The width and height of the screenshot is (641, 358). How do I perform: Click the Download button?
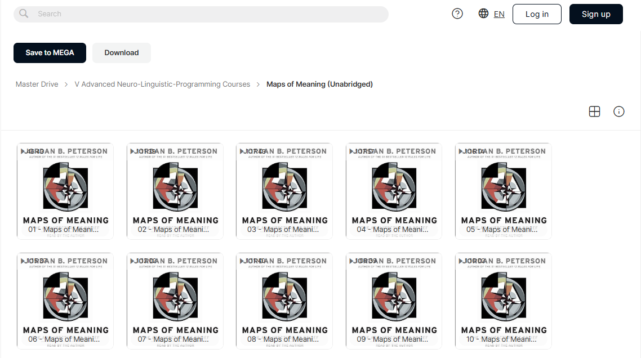(122, 53)
